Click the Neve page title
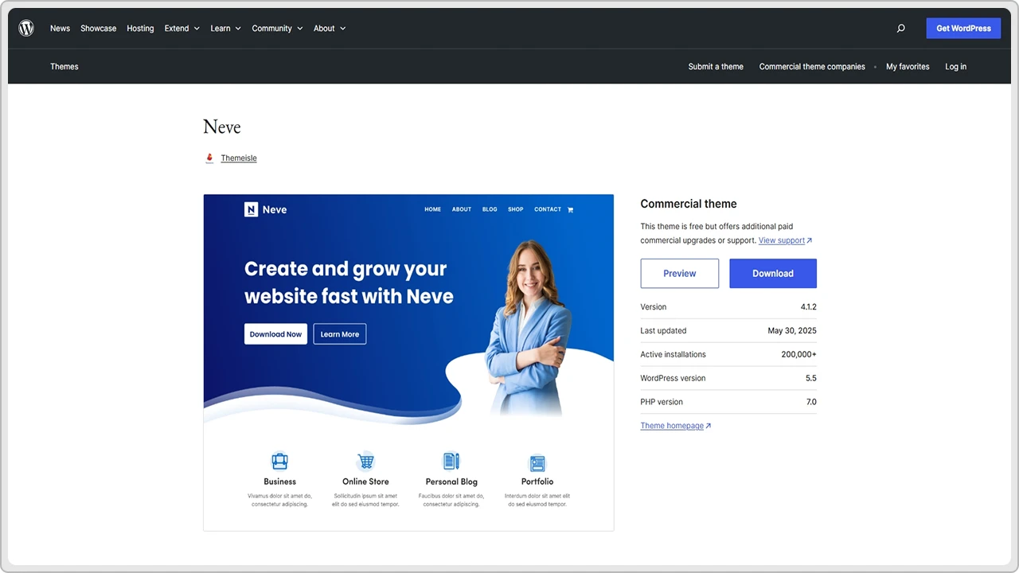This screenshot has height=573, width=1019. [222, 127]
